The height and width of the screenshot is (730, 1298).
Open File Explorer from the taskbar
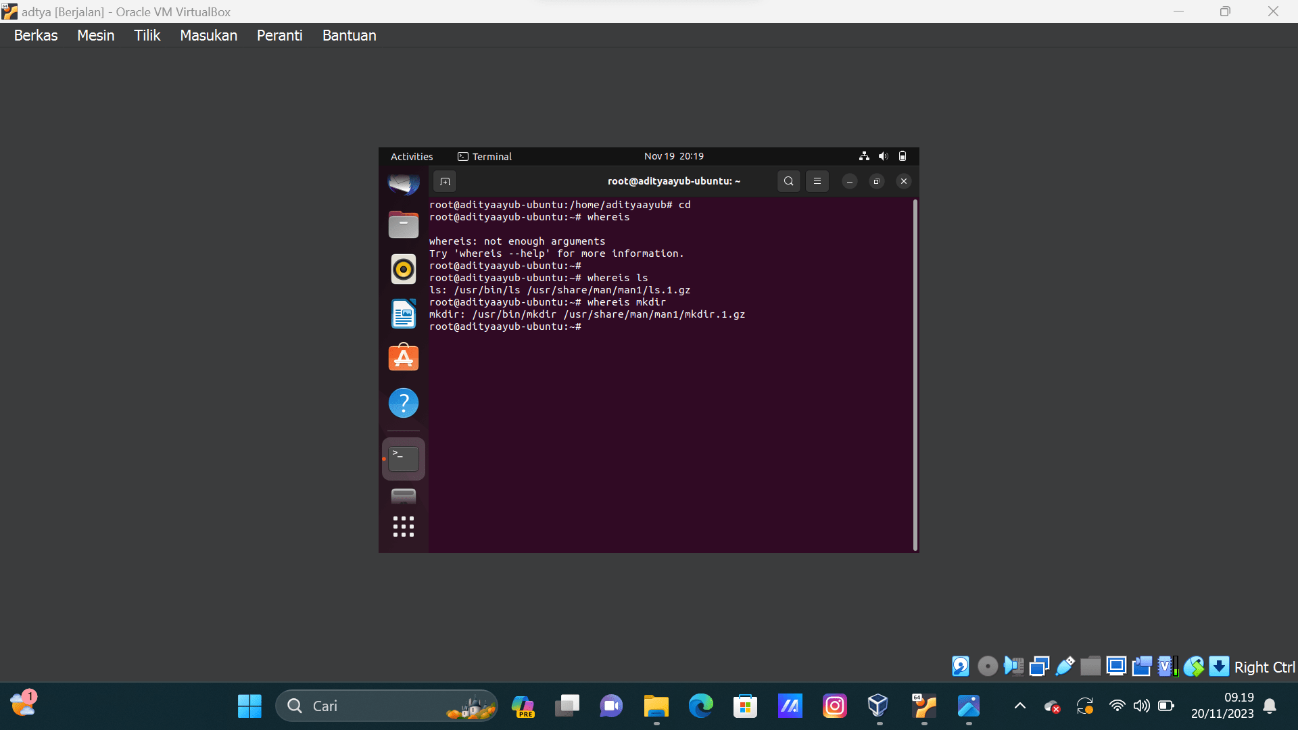[656, 706]
